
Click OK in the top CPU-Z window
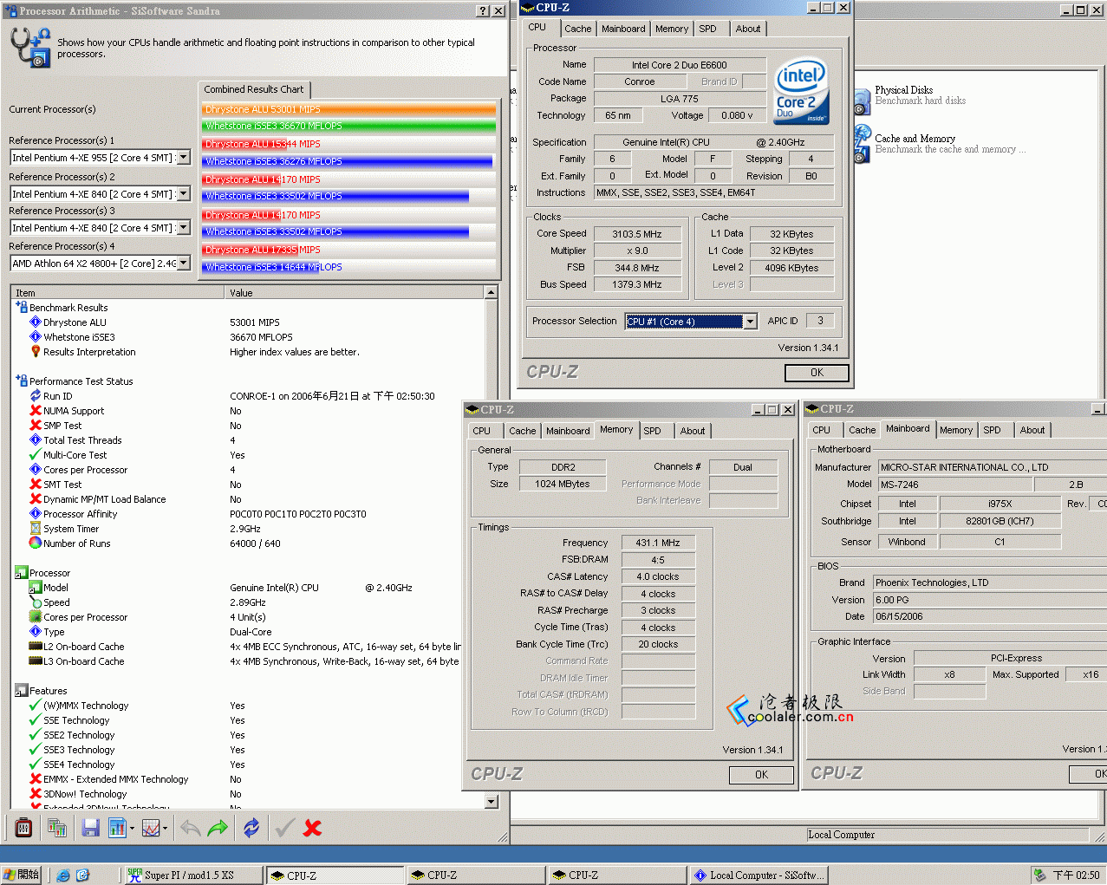[817, 373]
